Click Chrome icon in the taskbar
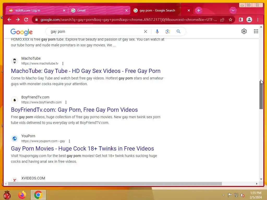The image size is (267, 200). click(x=38, y=195)
